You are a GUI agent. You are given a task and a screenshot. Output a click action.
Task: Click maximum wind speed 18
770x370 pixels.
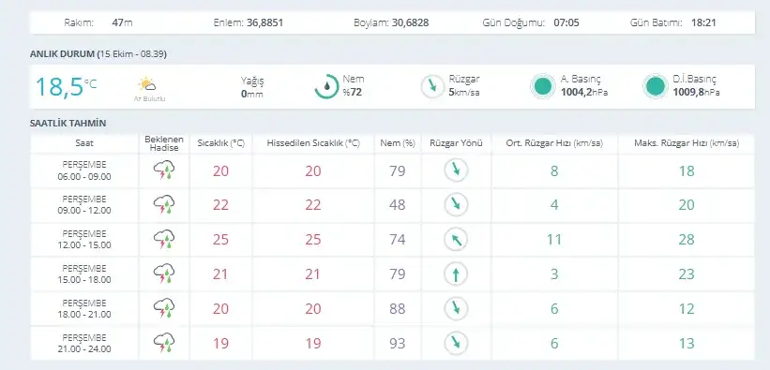point(687,170)
